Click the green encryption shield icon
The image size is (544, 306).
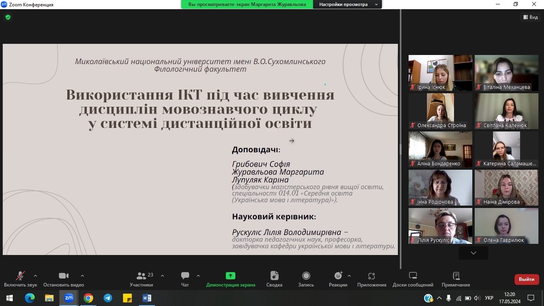pos(8,17)
